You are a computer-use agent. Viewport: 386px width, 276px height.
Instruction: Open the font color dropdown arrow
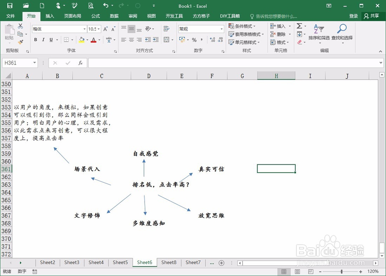point(100,40)
